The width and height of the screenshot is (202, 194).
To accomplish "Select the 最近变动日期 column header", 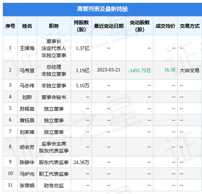I will (x=109, y=26).
